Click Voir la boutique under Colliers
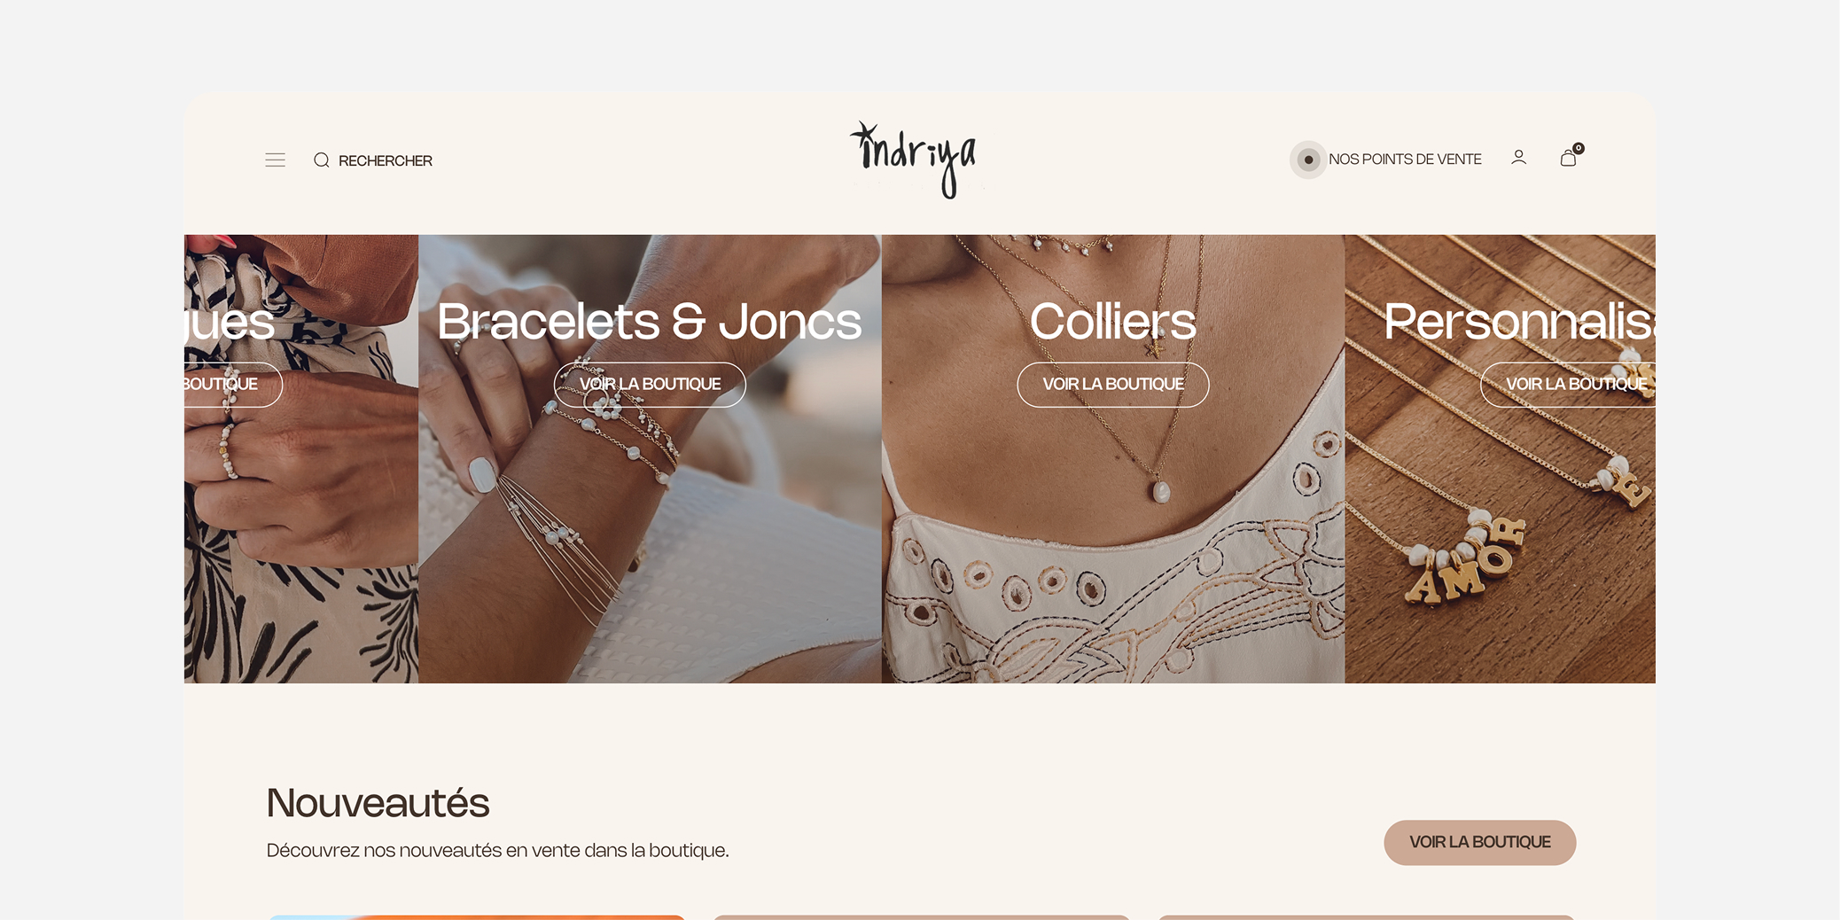The height and width of the screenshot is (920, 1840). pos(1113,385)
